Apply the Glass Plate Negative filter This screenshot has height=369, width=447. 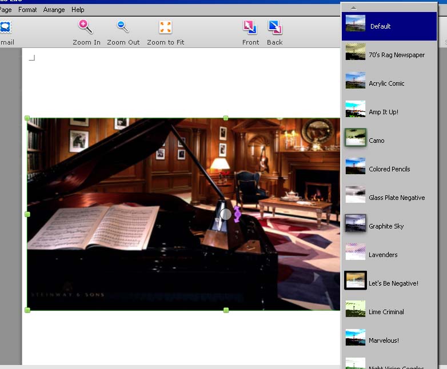pyautogui.click(x=389, y=197)
